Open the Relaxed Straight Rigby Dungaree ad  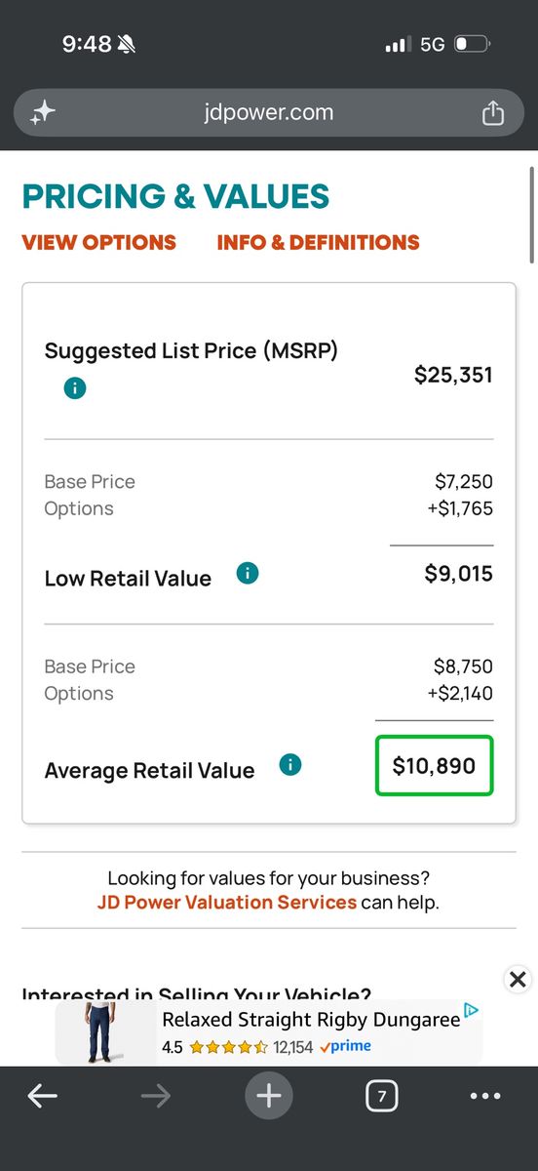coord(310,1020)
